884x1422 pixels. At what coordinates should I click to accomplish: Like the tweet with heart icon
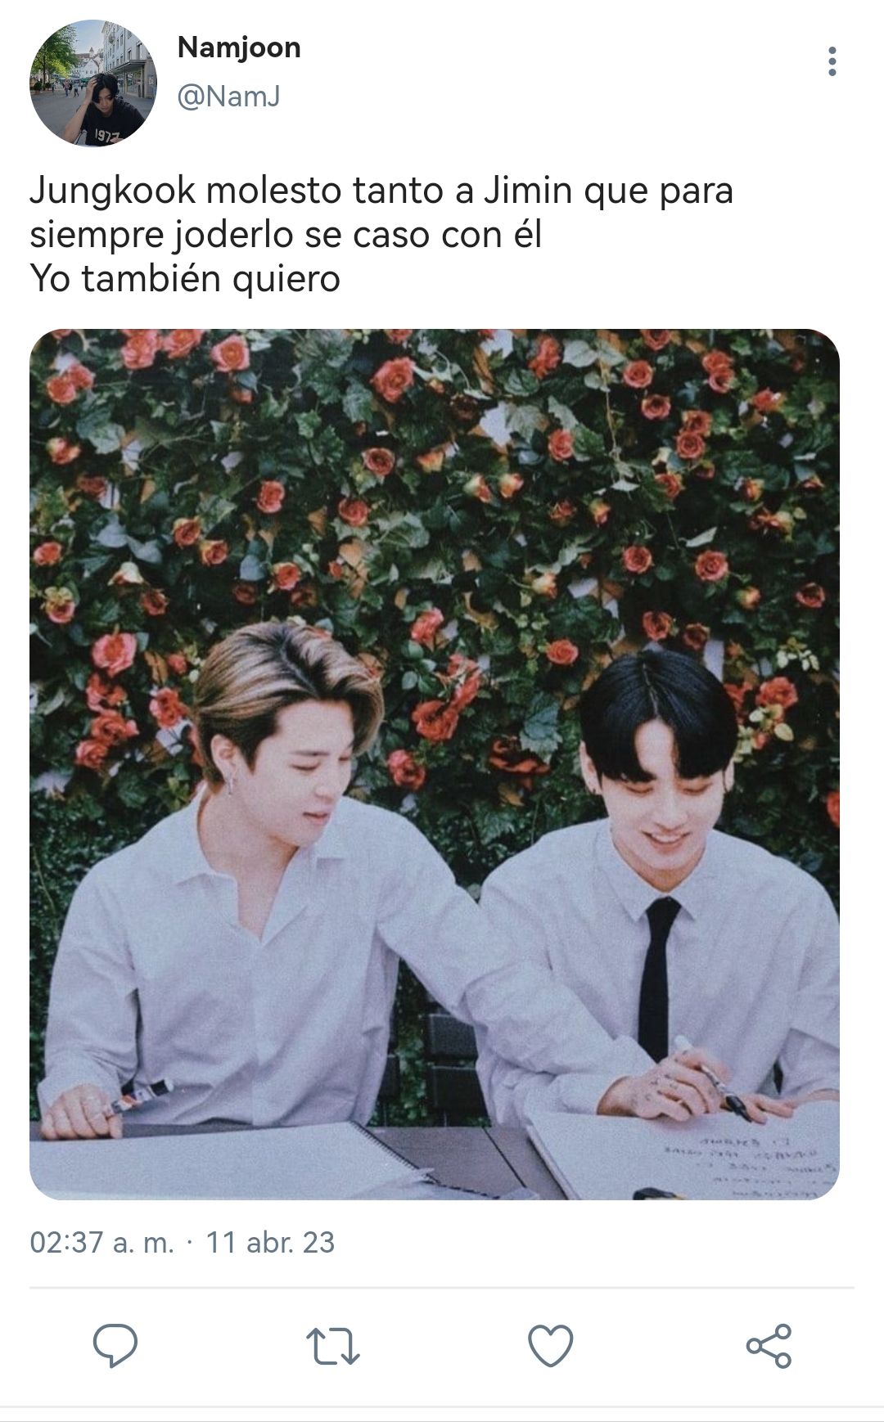tap(550, 1345)
